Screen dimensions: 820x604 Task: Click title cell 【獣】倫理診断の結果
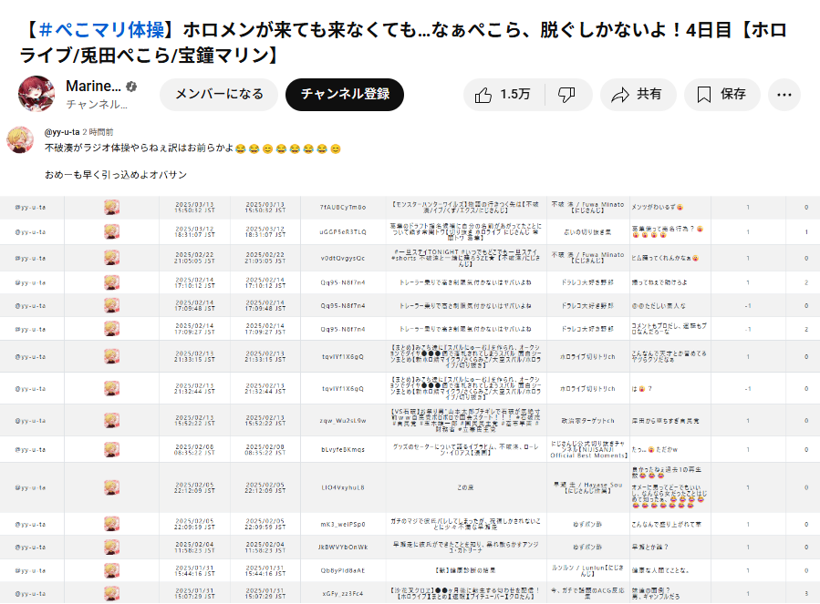(465, 570)
